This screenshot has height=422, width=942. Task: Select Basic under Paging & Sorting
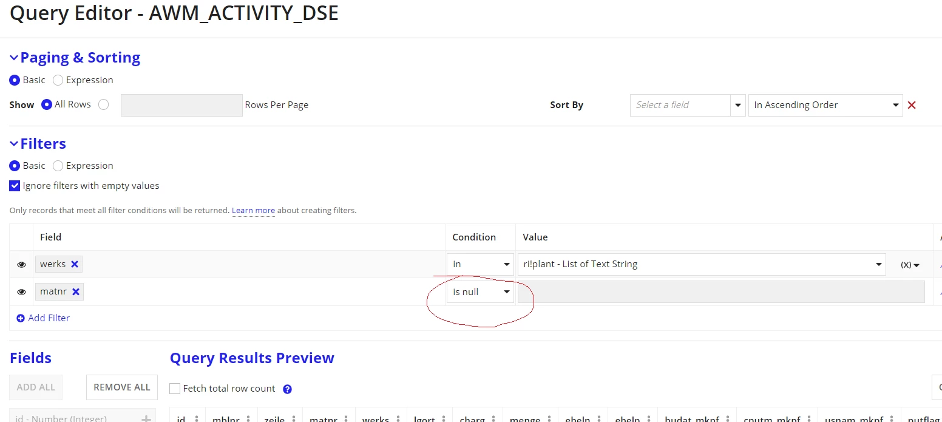click(x=15, y=80)
